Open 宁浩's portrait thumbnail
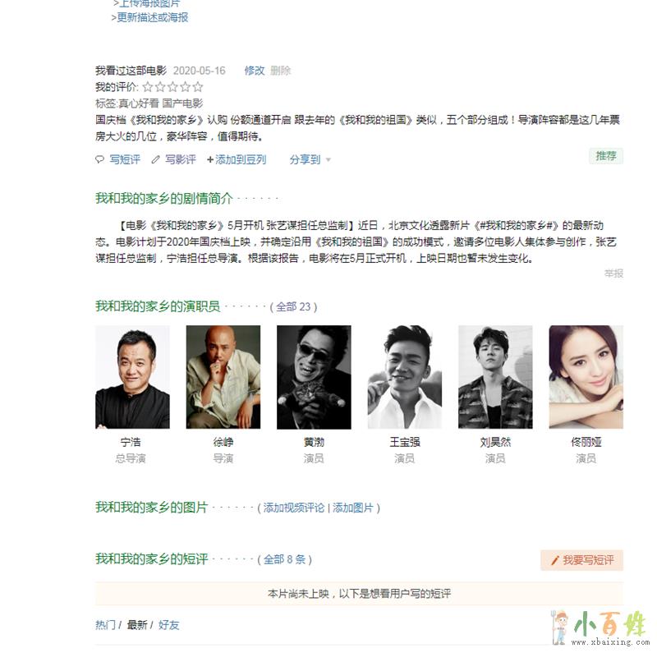Image resolution: width=657 pixels, height=653 pixels. (132, 377)
